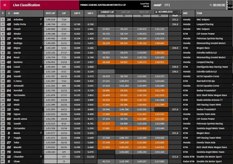The image size is (233, 164).
Task: Click Arenas's S3 time 2:09.143
Action: tap(142, 152)
